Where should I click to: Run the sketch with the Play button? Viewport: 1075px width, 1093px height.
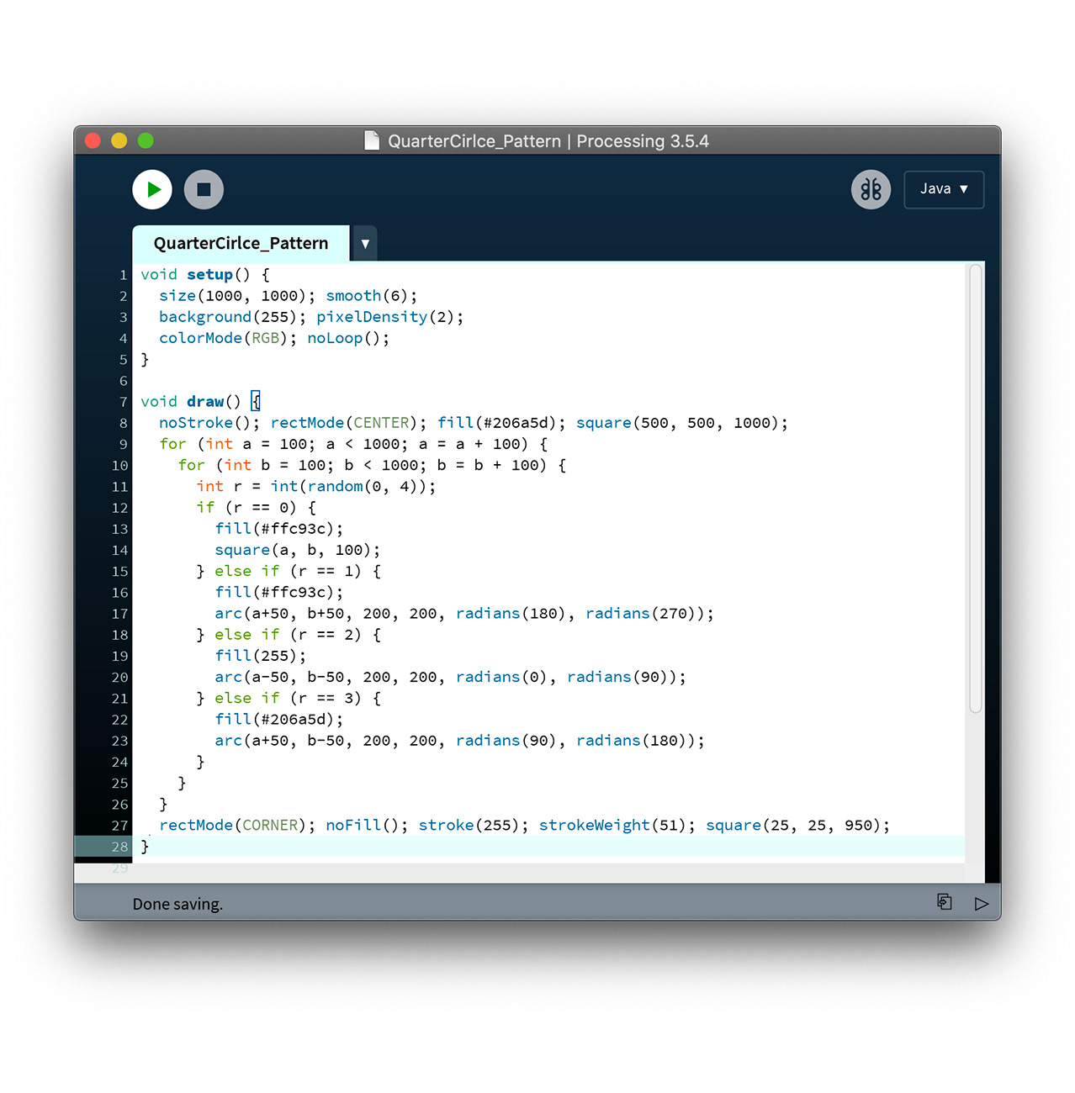click(152, 189)
